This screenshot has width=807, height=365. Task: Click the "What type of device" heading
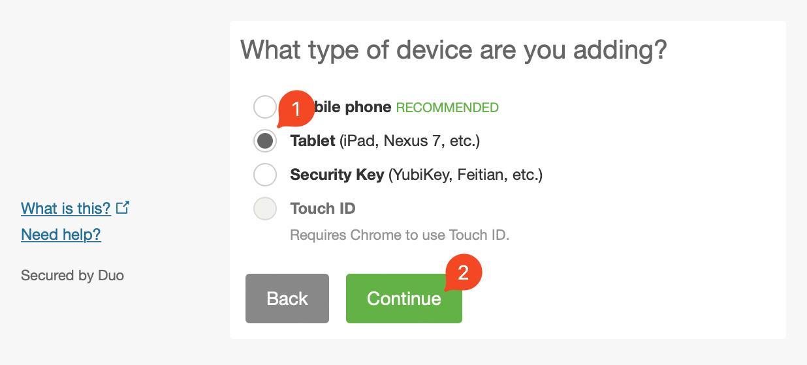(x=454, y=50)
